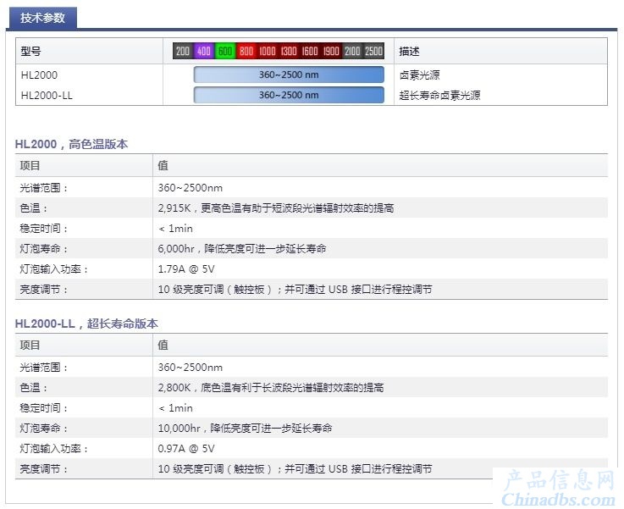This screenshot has height=509, width=624.
Task: Open the 技术参数 tab
Action: [x=42, y=18]
